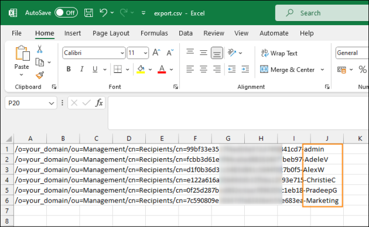Open the Fill Color dropdown arrow
369x227 pixels.
[x=150, y=69]
